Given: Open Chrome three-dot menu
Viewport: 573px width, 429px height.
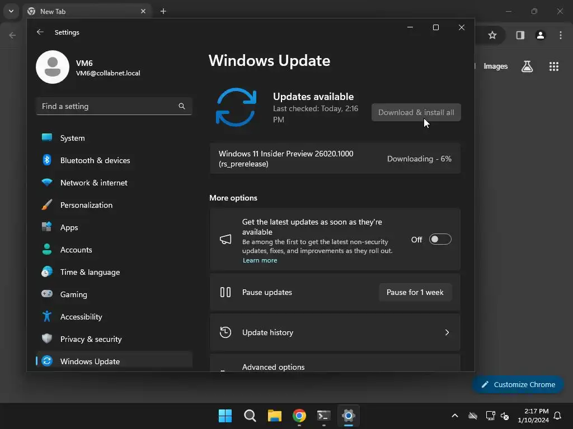Looking at the screenshot, I should tap(561, 35).
